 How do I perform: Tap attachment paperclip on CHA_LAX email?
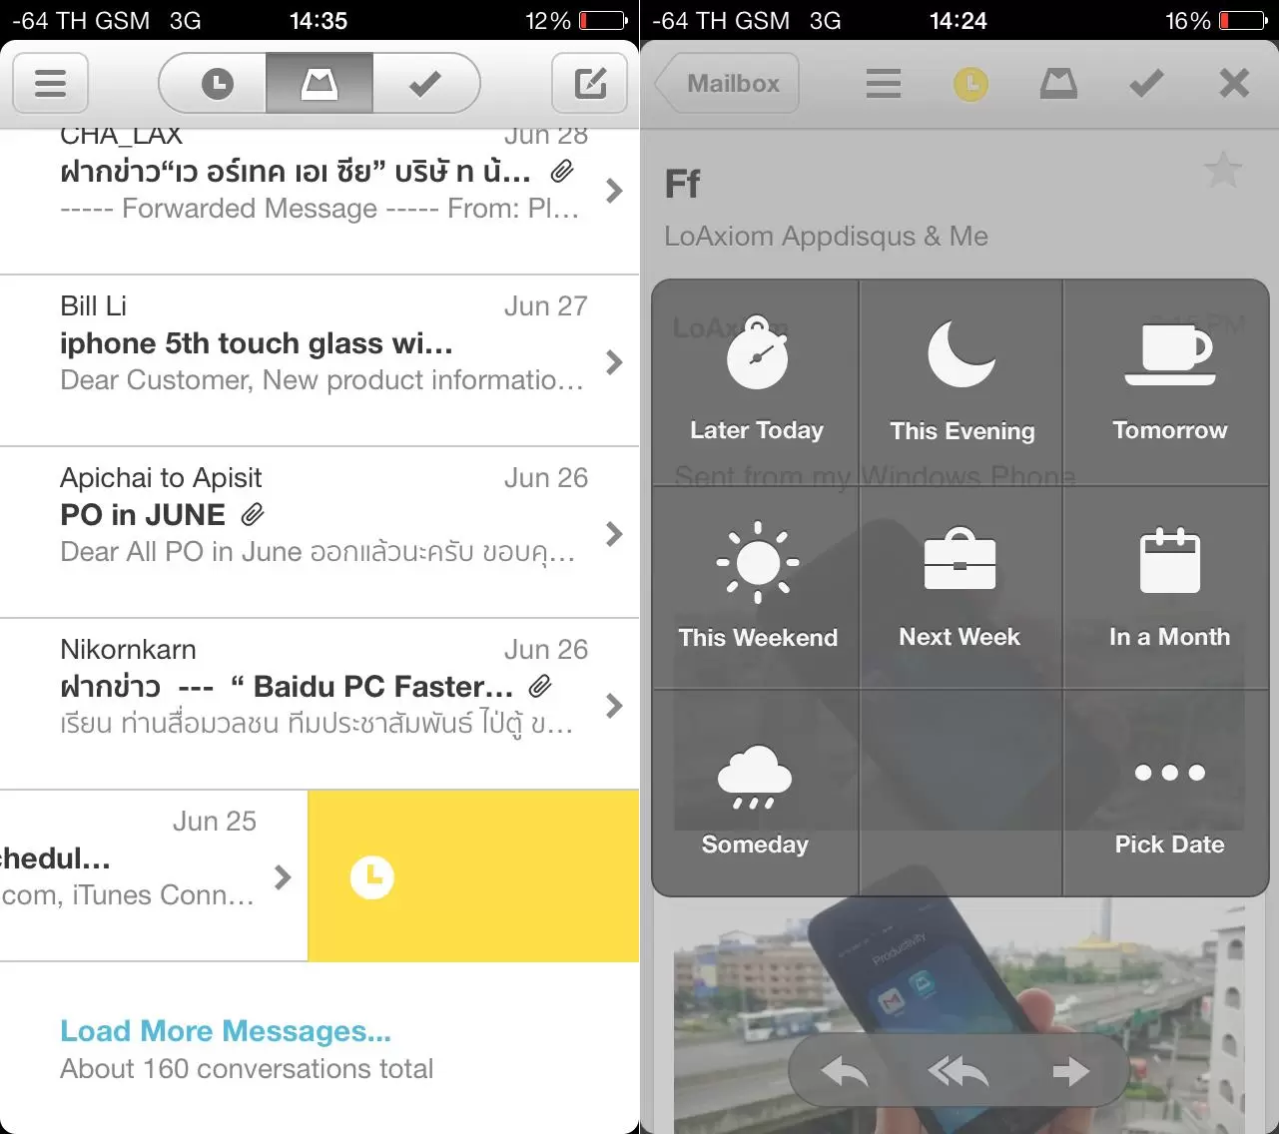562,171
